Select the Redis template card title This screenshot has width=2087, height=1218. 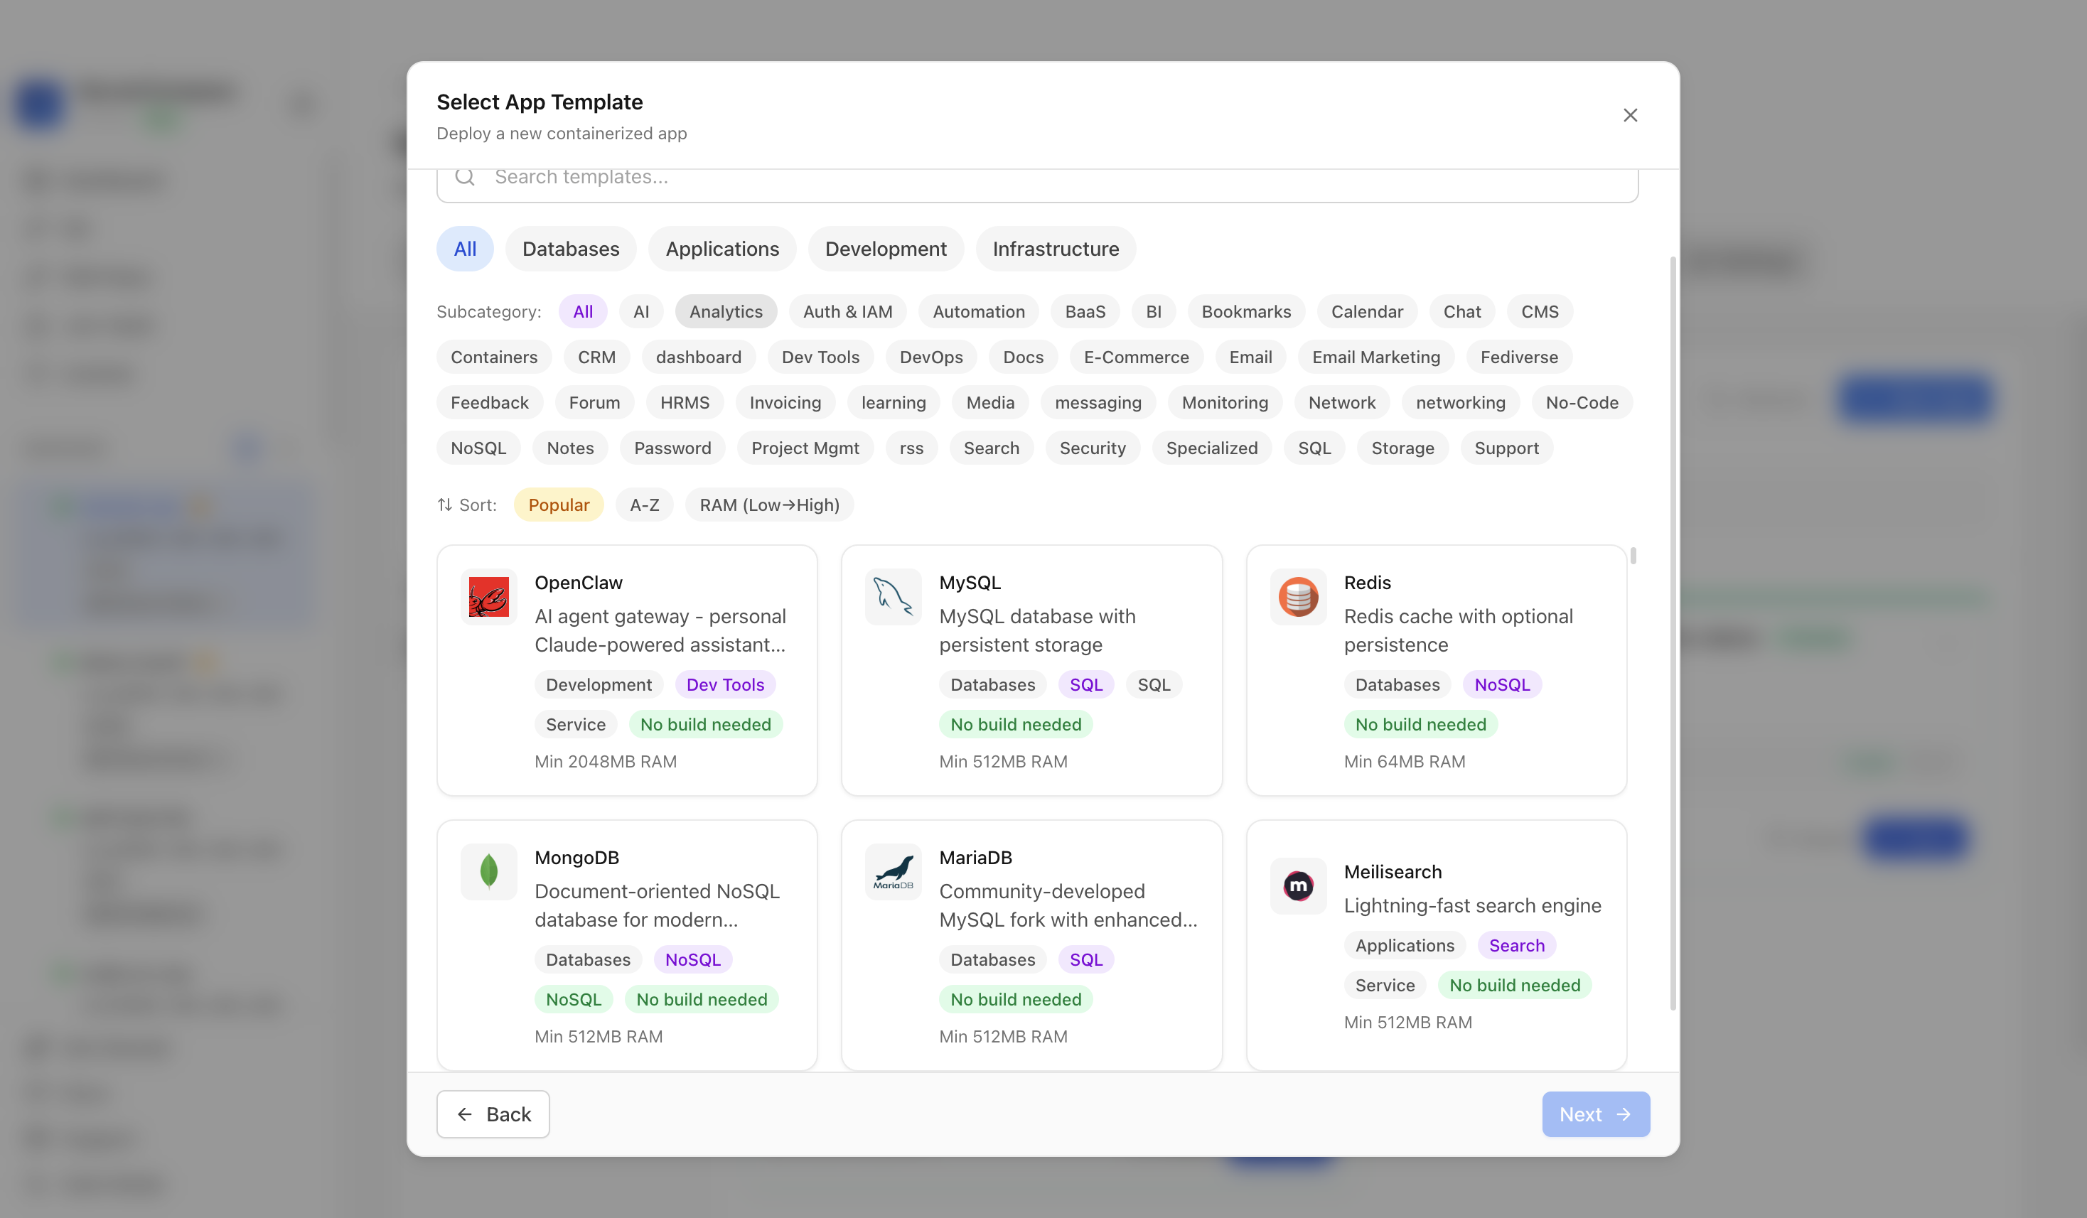[1366, 582]
